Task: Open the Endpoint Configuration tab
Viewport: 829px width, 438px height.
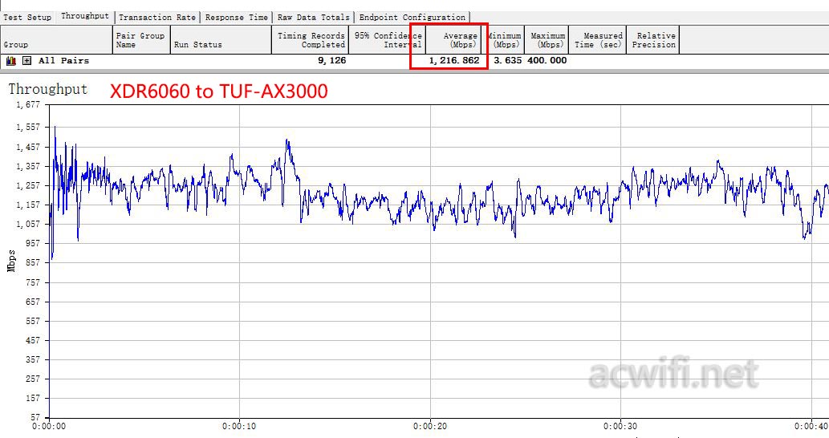Action: pos(412,18)
